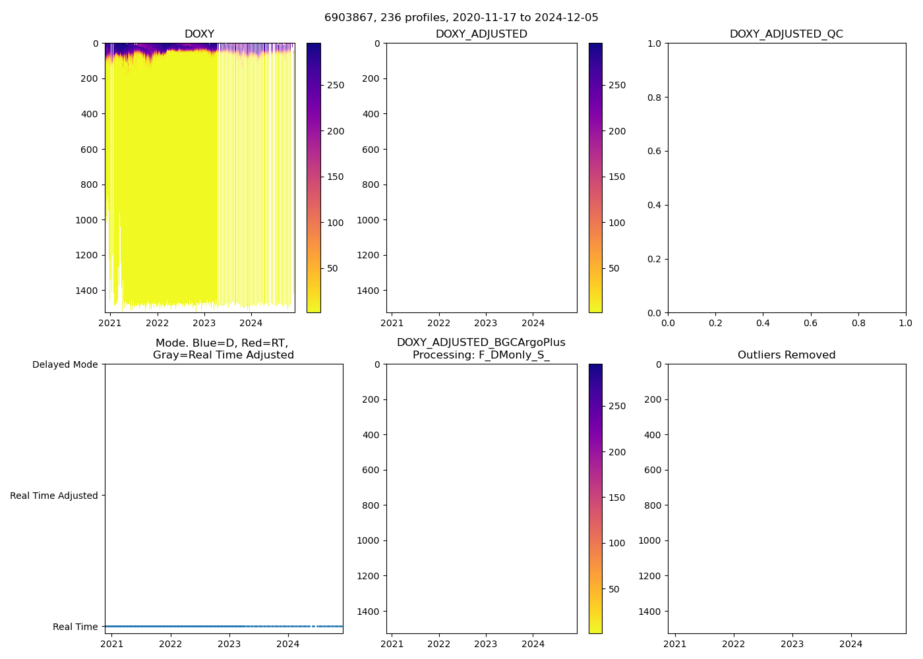
Task: Click the 2023 tick on DOXY x-axis
Action: click(x=204, y=324)
